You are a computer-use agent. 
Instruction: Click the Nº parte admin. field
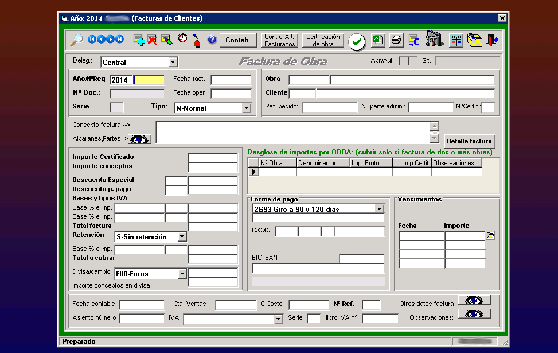(431, 107)
